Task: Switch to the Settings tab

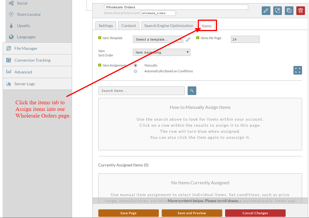Action: (105, 26)
